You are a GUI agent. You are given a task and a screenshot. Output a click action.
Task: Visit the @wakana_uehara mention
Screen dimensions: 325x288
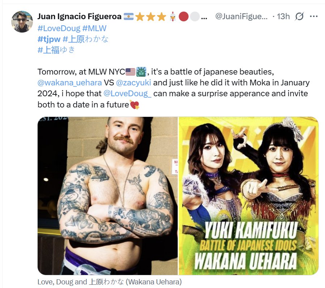[x=70, y=82]
